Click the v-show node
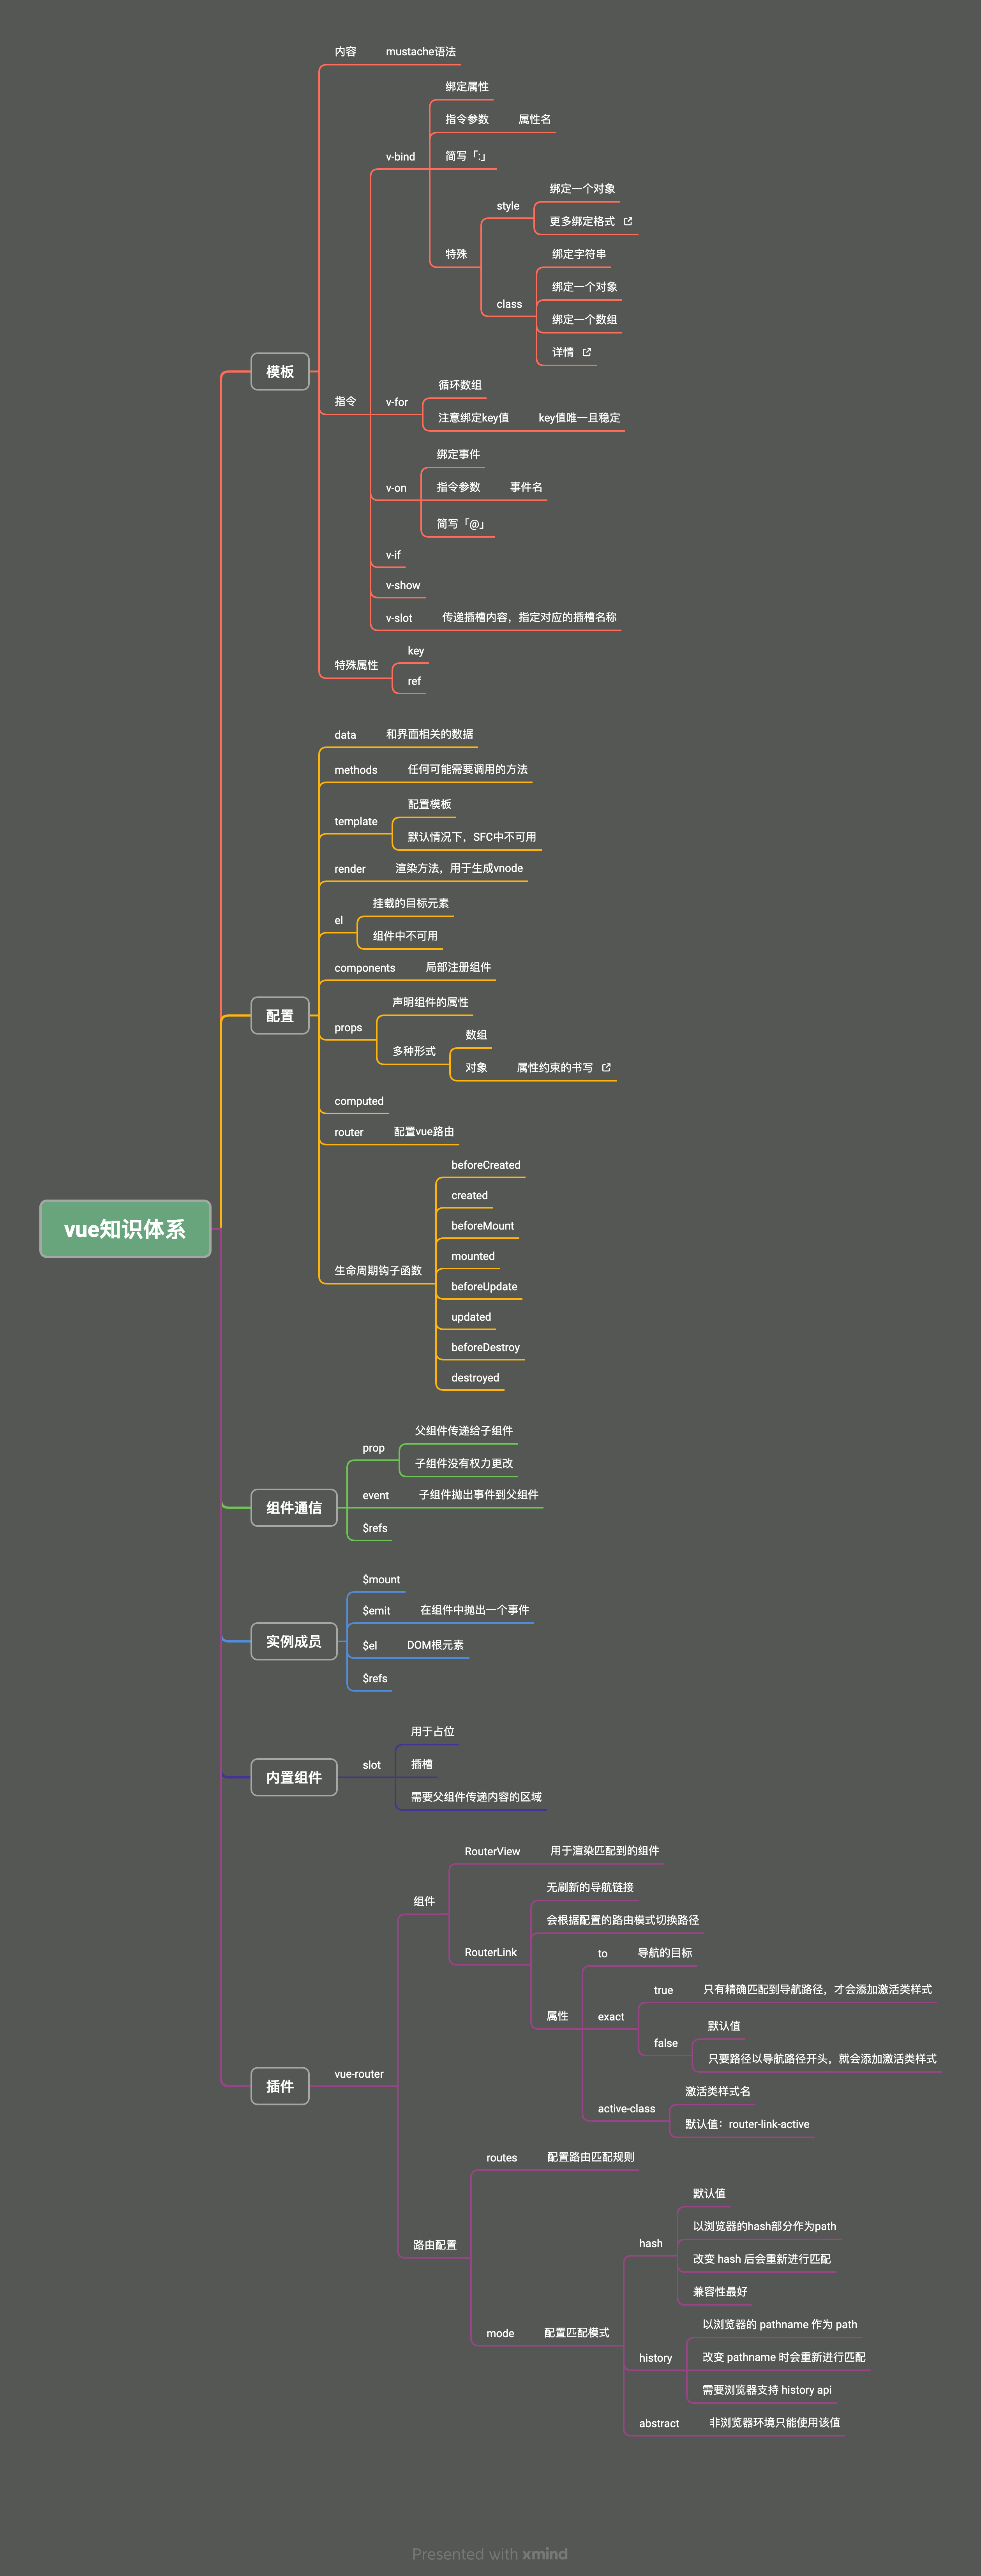Image resolution: width=981 pixels, height=2576 pixels. coord(403,585)
